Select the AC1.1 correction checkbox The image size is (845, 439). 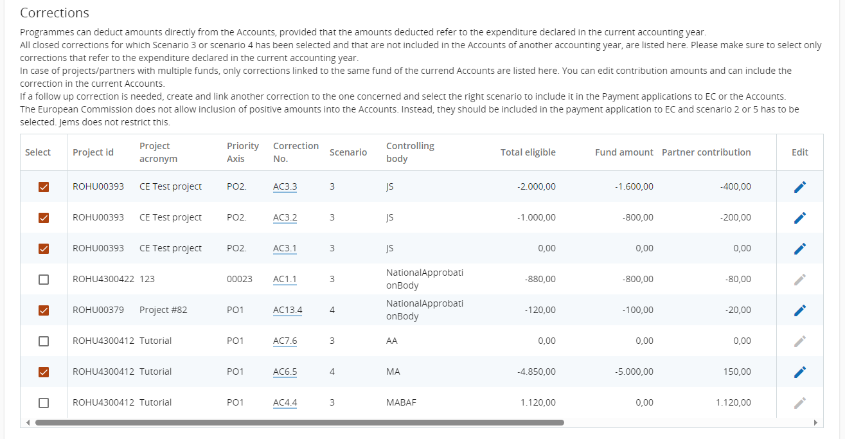click(x=44, y=280)
